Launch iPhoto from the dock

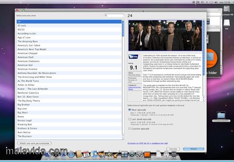pos(102,154)
